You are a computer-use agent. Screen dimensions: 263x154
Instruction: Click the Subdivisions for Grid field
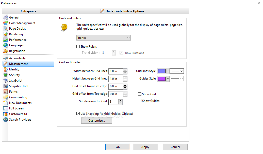tap(113, 102)
